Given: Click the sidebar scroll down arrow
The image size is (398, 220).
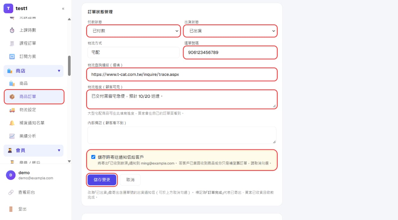Looking at the screenshot, I should point(69,161).
